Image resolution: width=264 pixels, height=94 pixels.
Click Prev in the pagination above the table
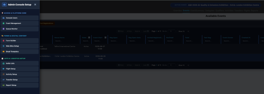129,31
